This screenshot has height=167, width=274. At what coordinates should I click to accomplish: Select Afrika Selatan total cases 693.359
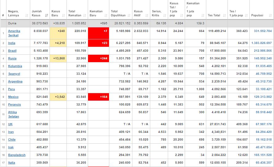click(42, 112)
